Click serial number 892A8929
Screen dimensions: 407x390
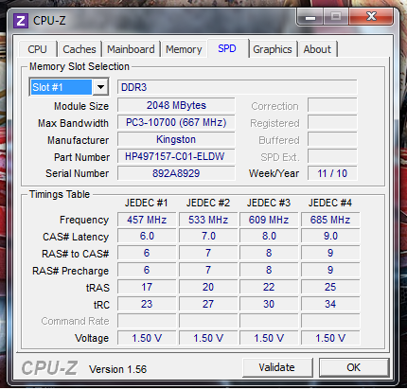click(x=176, y=173)
